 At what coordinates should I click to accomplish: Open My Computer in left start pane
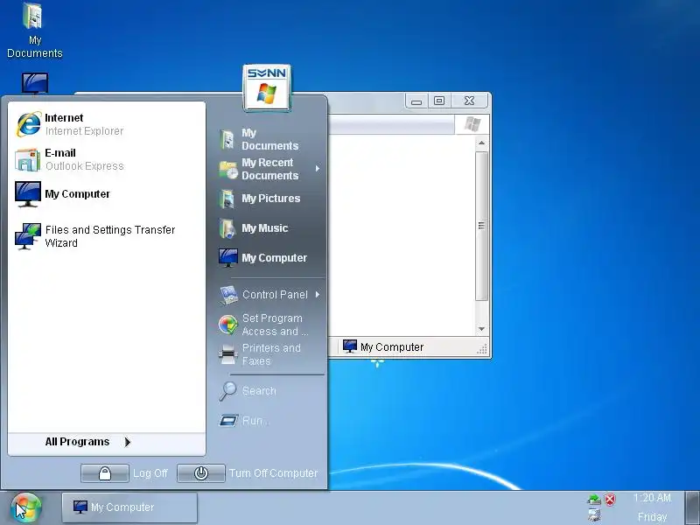coord(106,194)
